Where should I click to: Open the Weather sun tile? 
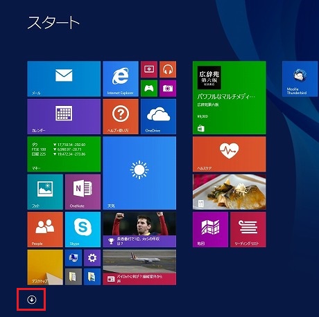tap(139, 173)
